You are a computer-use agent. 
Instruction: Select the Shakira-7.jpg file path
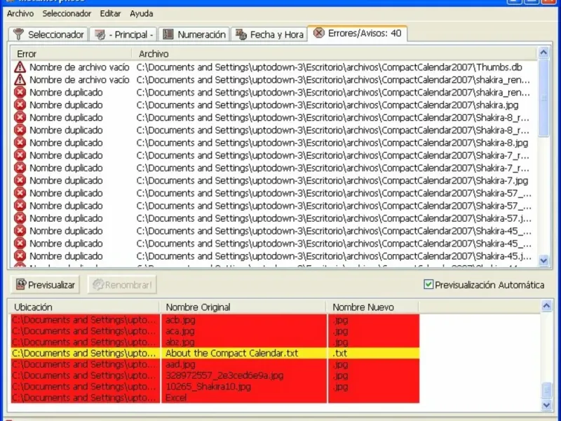tap(332, 180)
